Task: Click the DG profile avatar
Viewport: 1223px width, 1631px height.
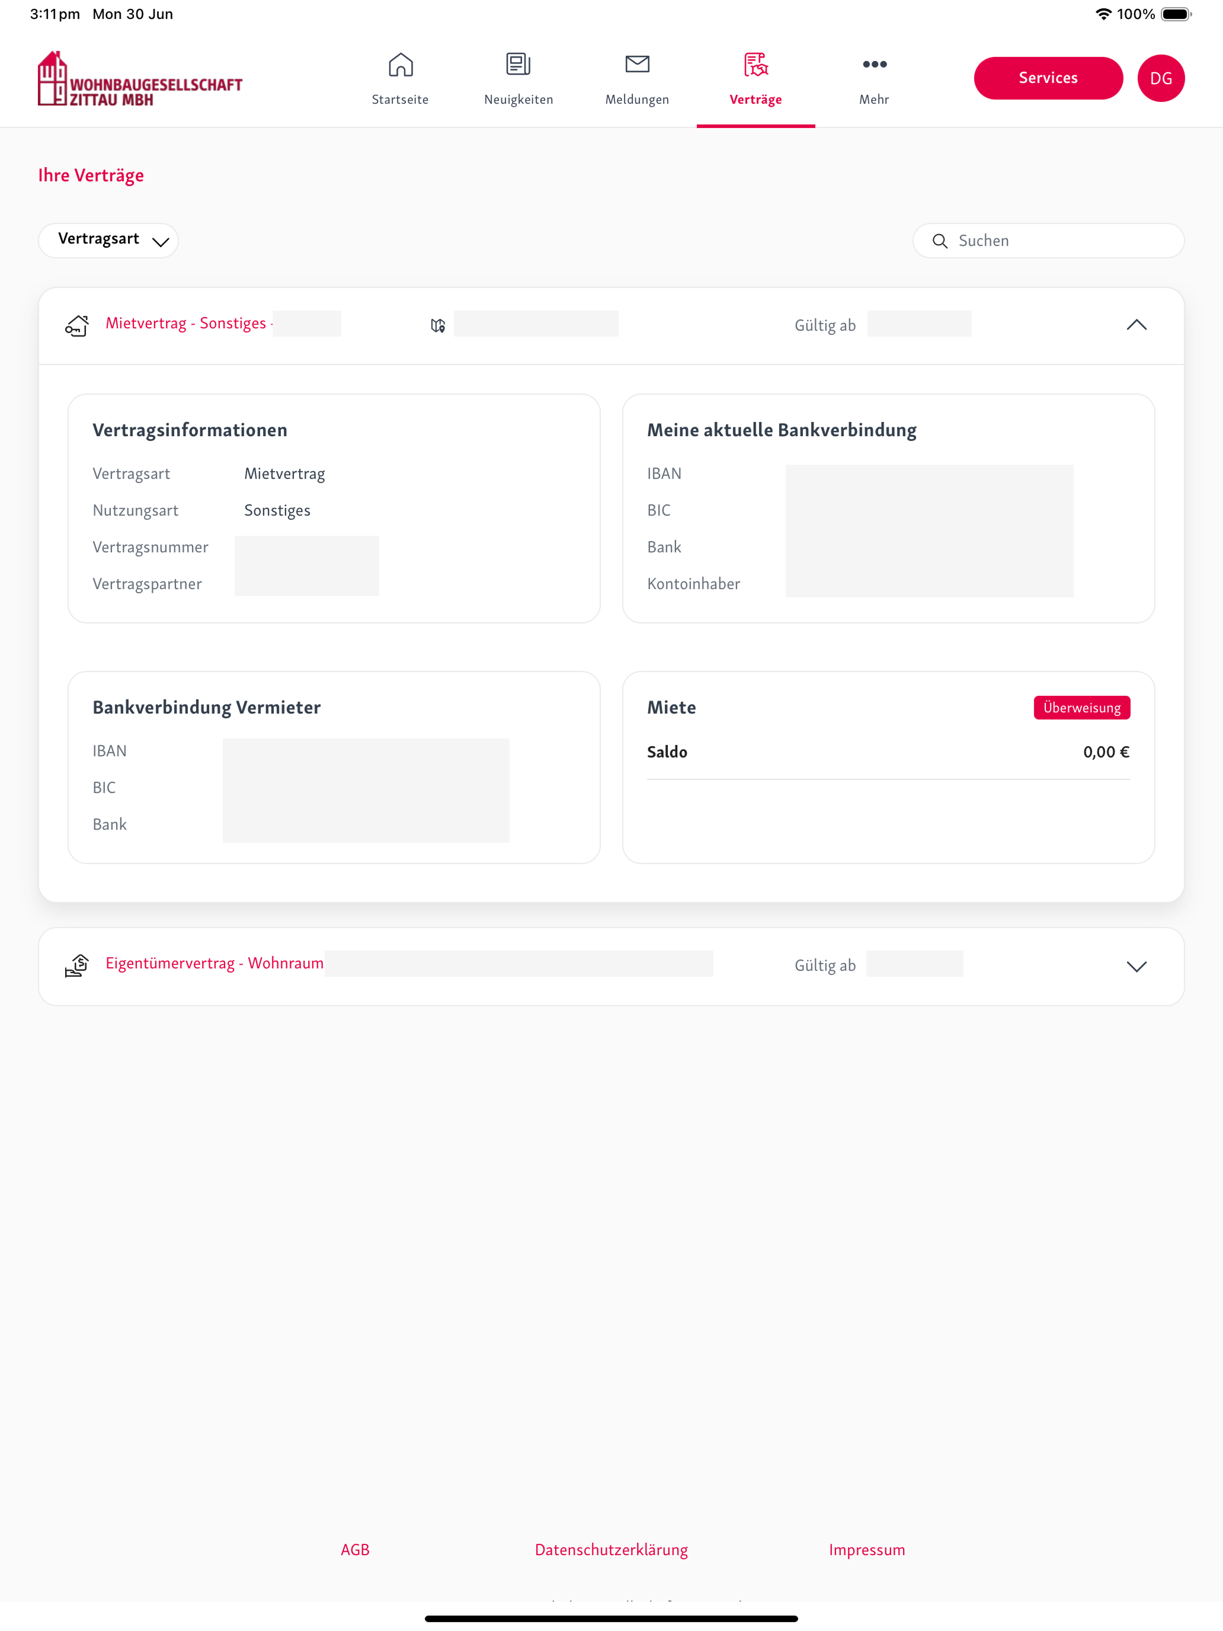Action: tap(1160, 78)
